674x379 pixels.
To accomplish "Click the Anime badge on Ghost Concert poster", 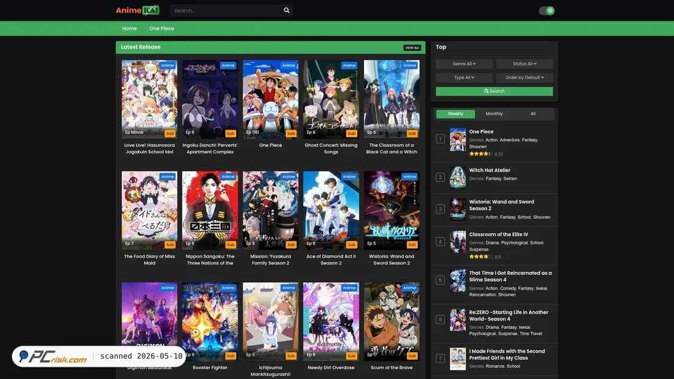I will click(x=349, y=66).
